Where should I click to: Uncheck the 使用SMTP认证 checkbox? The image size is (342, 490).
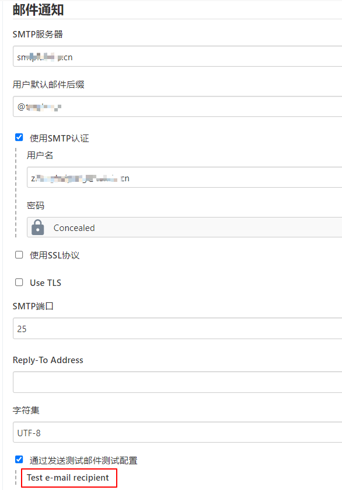[x=19, y=137]
